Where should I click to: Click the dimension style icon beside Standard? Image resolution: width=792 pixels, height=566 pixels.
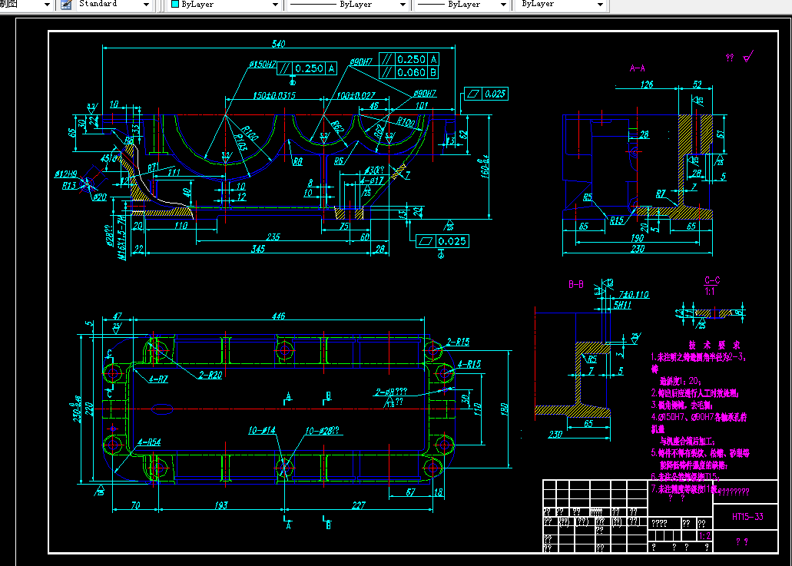coord(66,5)
